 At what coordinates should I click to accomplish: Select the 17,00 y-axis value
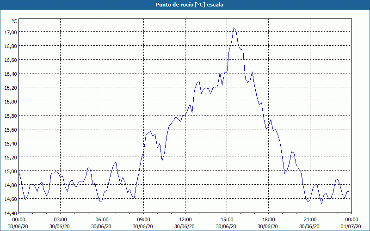11,32
